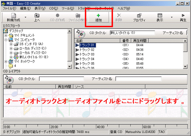This screenshot has height=136, width=191.
Task: Open the CD(C) menu
Action: pyautogui.click(x=54, y=8)
